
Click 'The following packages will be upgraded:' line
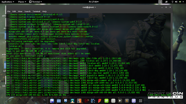click(31, 41)
